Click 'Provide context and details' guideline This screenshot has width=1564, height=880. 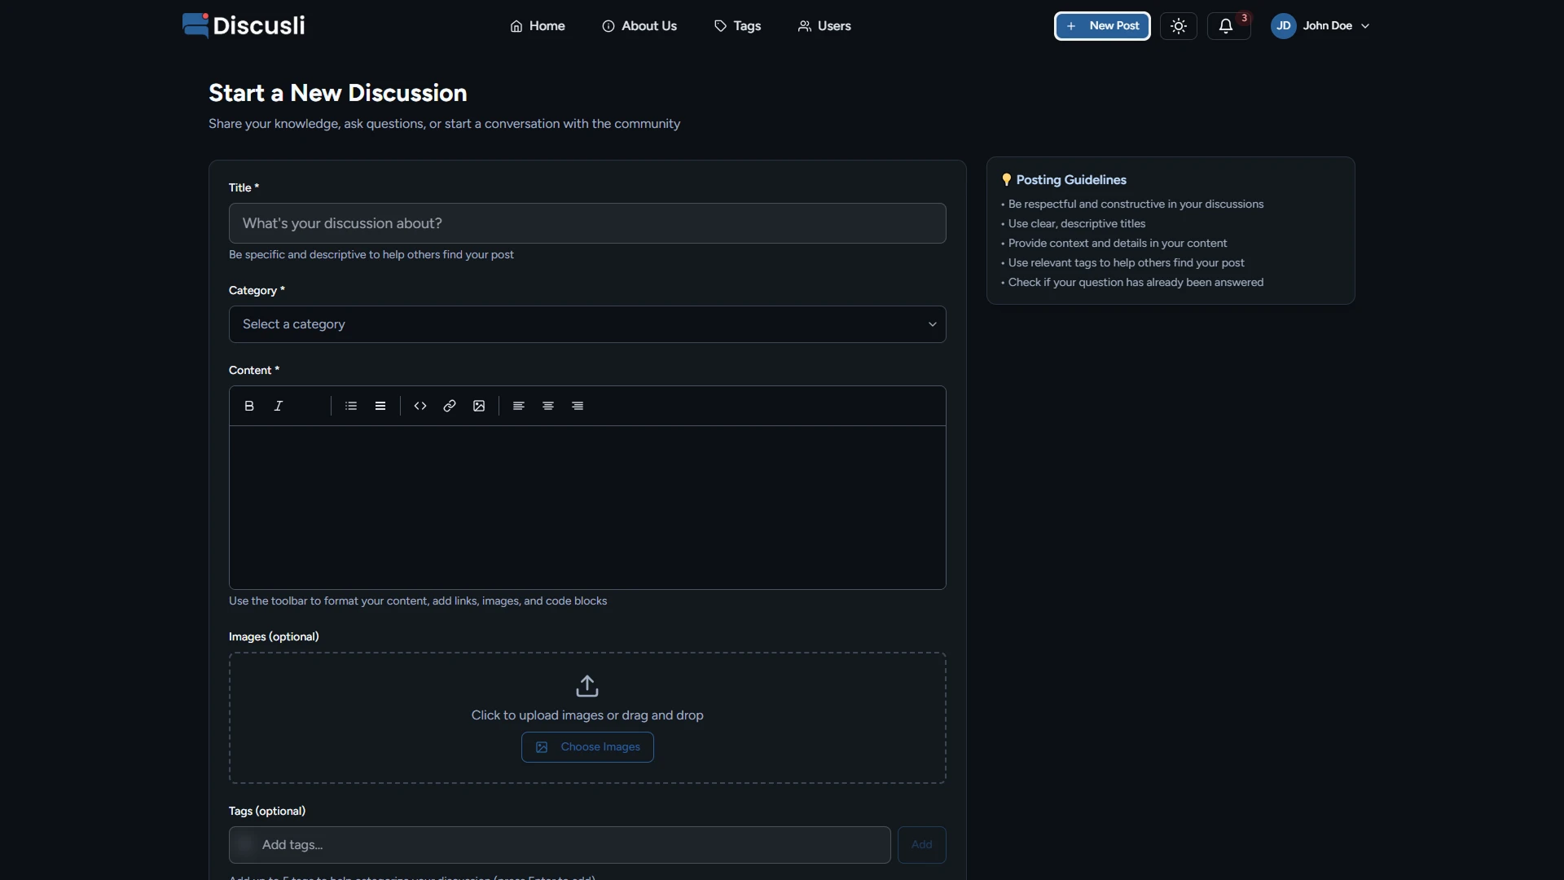coord(1118,244)
